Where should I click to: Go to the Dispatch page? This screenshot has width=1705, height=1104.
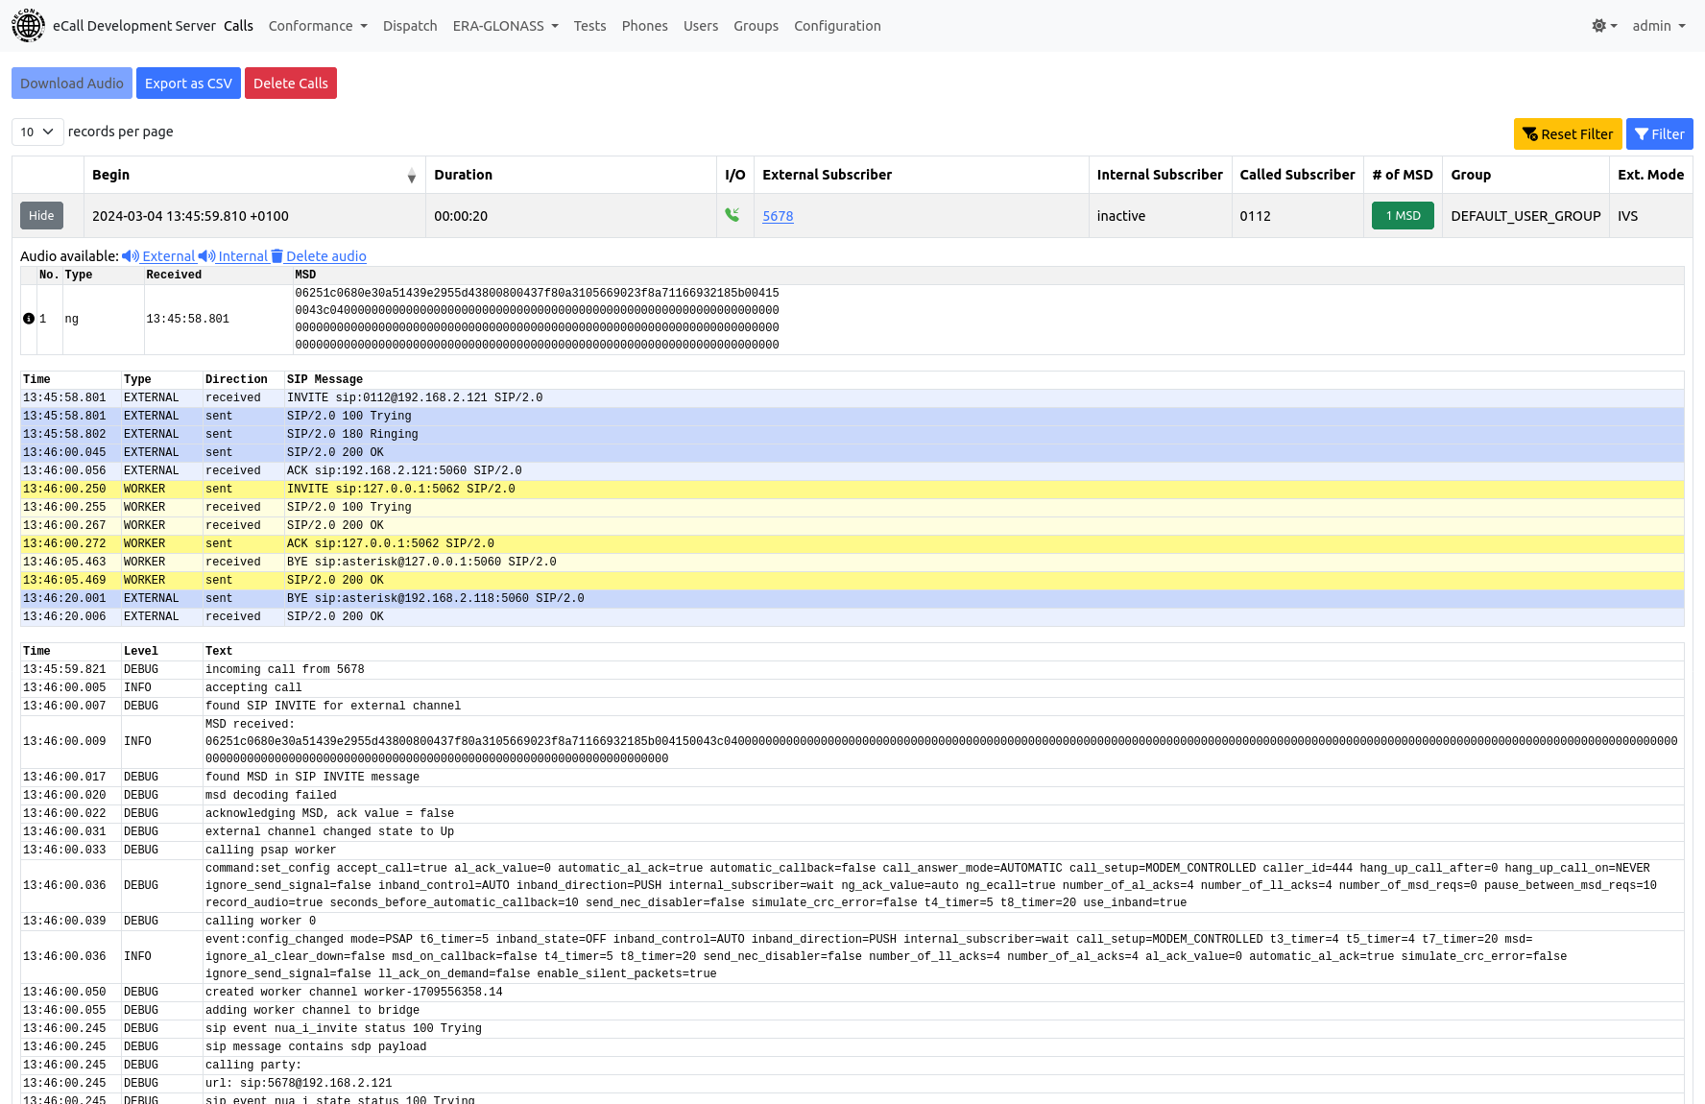click(x=410, y=26)
